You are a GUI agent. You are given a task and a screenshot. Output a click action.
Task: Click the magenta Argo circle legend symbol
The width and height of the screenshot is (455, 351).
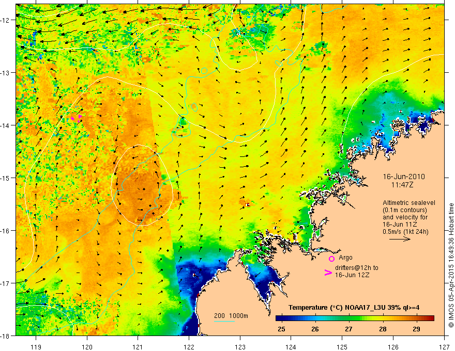[x=331, y=259]
